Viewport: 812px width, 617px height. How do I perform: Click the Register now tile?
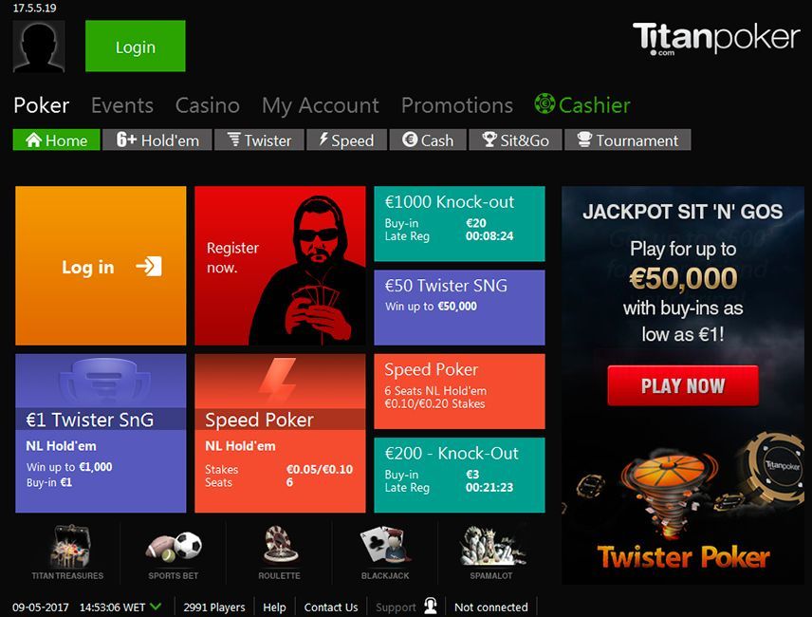[x=280, y=266]
